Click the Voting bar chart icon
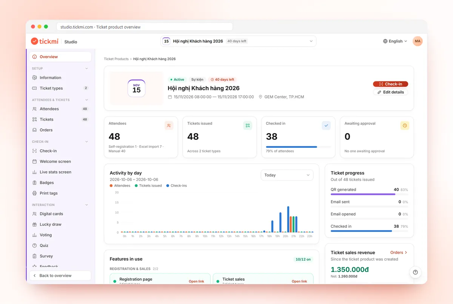 tap(35, 235)
